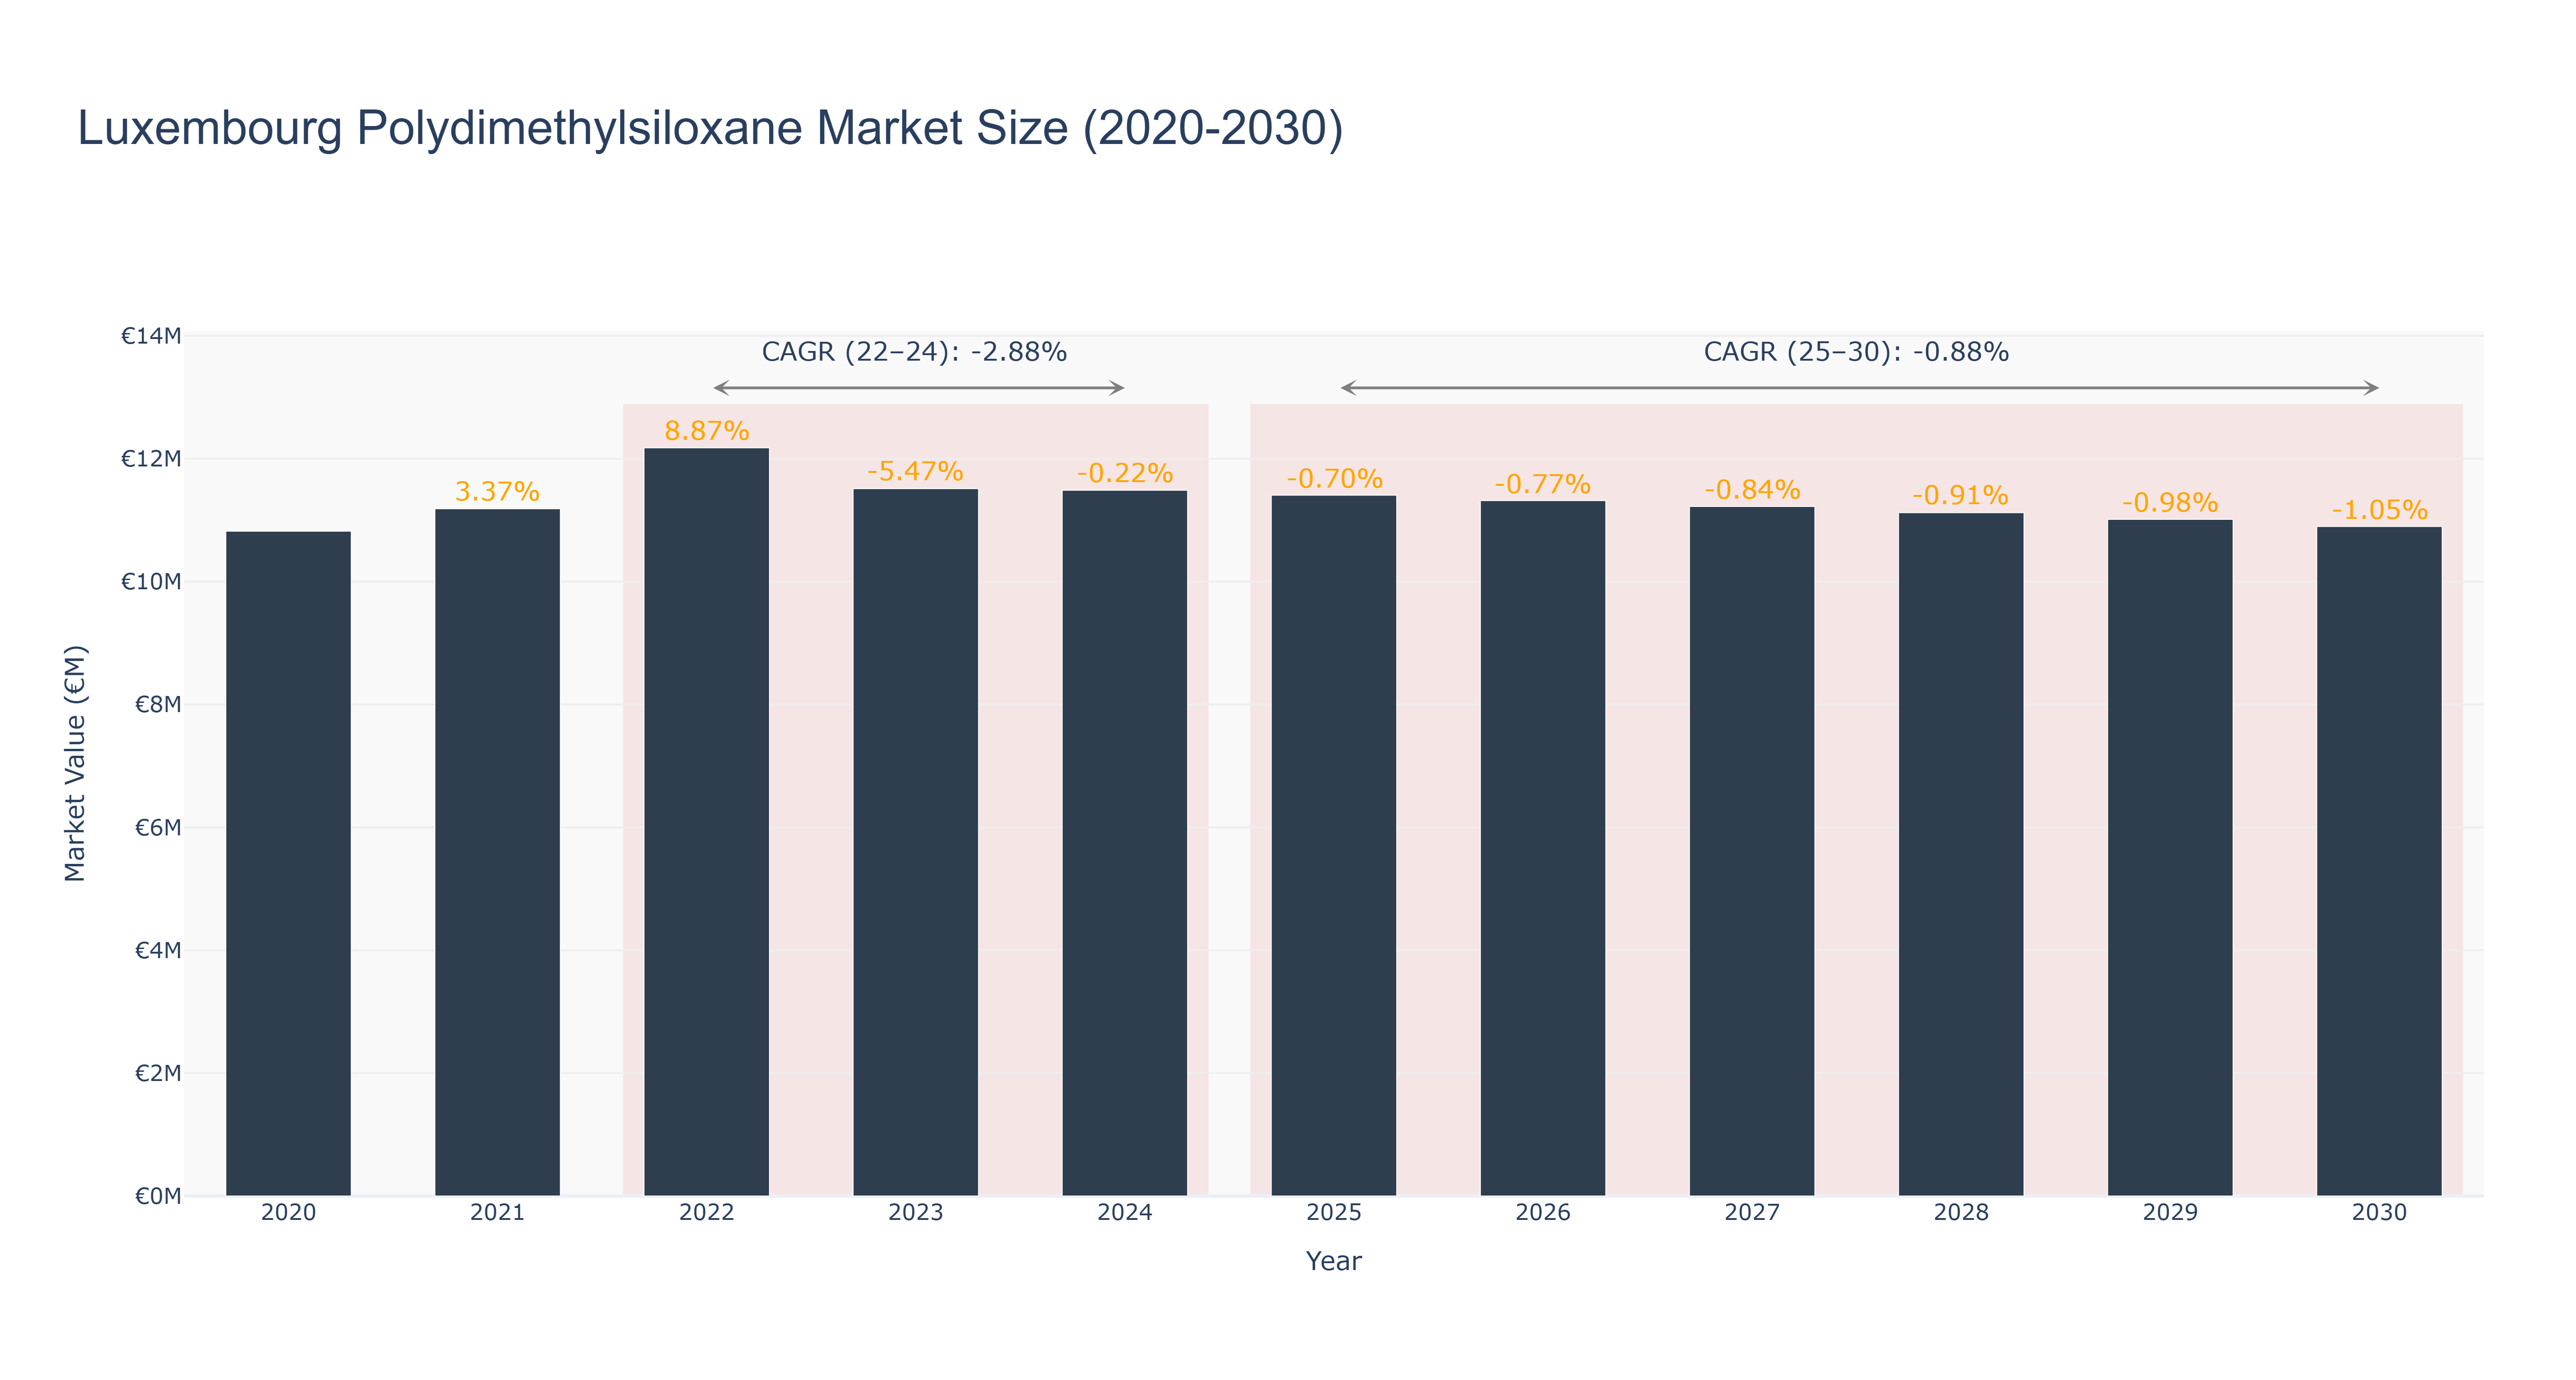Click the 2025 market value bar
The height and width of the screenshot is (1380, 2576).
tap(1333, 846)
